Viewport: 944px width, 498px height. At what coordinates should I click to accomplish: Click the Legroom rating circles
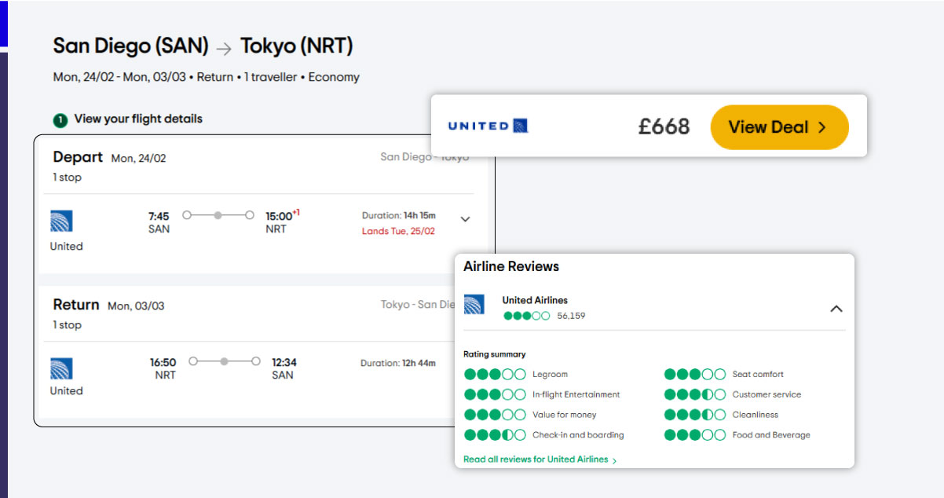(x=495, y=375)
